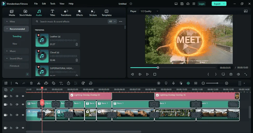Open the 1/2 Quality dropdown
253x133 pixels.
coord(149,11)
